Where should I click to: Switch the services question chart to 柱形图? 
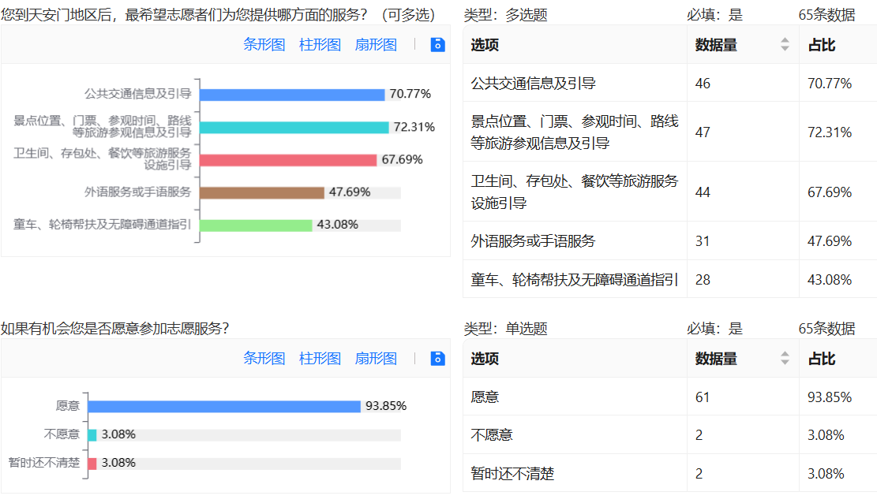tap(320, 45)
